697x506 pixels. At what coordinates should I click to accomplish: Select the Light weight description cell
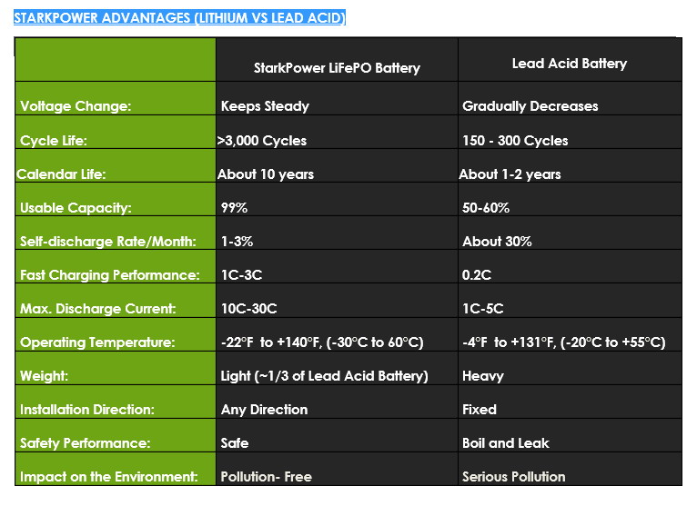point(324,376)
